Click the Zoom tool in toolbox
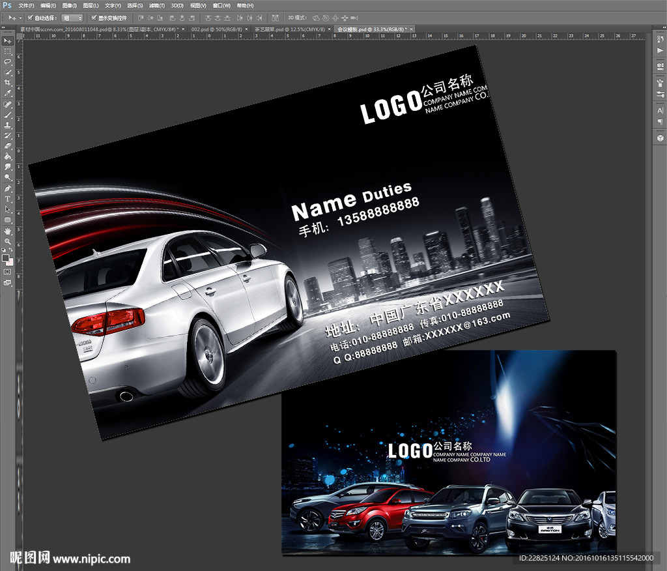This screenshot has width=667, height=571. pyautogui.click(x=8, y=241)
